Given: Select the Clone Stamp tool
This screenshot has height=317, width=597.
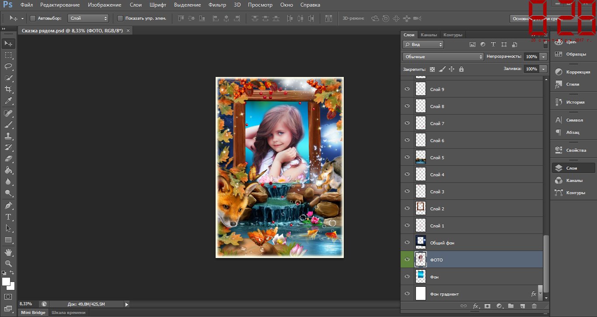Looking at the screenshot, I should tap(8, 136).
